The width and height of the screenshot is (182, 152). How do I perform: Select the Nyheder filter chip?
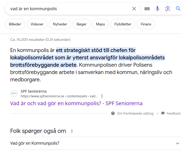pyautogui.click(x=60, y=24)
